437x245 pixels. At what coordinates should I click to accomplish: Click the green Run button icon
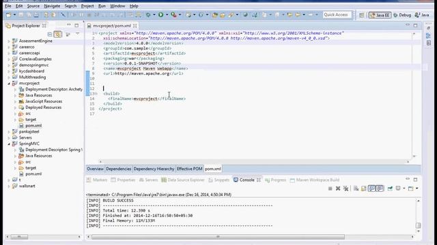(x=161, y=15)
